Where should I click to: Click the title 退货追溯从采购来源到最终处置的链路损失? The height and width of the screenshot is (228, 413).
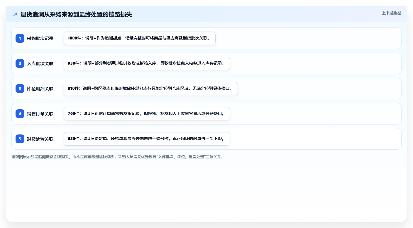click(76, 15)
